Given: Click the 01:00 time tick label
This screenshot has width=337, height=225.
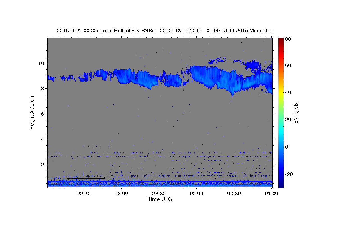Looking at the screenshot, I should (272, 194).
